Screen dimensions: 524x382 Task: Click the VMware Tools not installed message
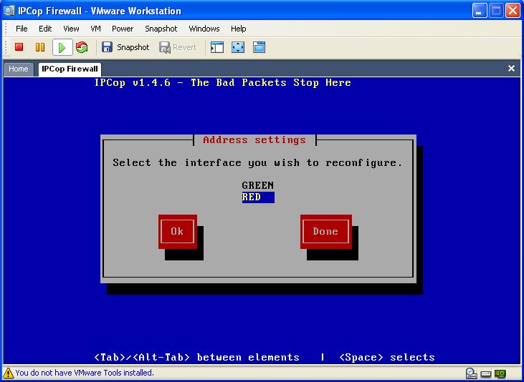click(x=85, y=373)
